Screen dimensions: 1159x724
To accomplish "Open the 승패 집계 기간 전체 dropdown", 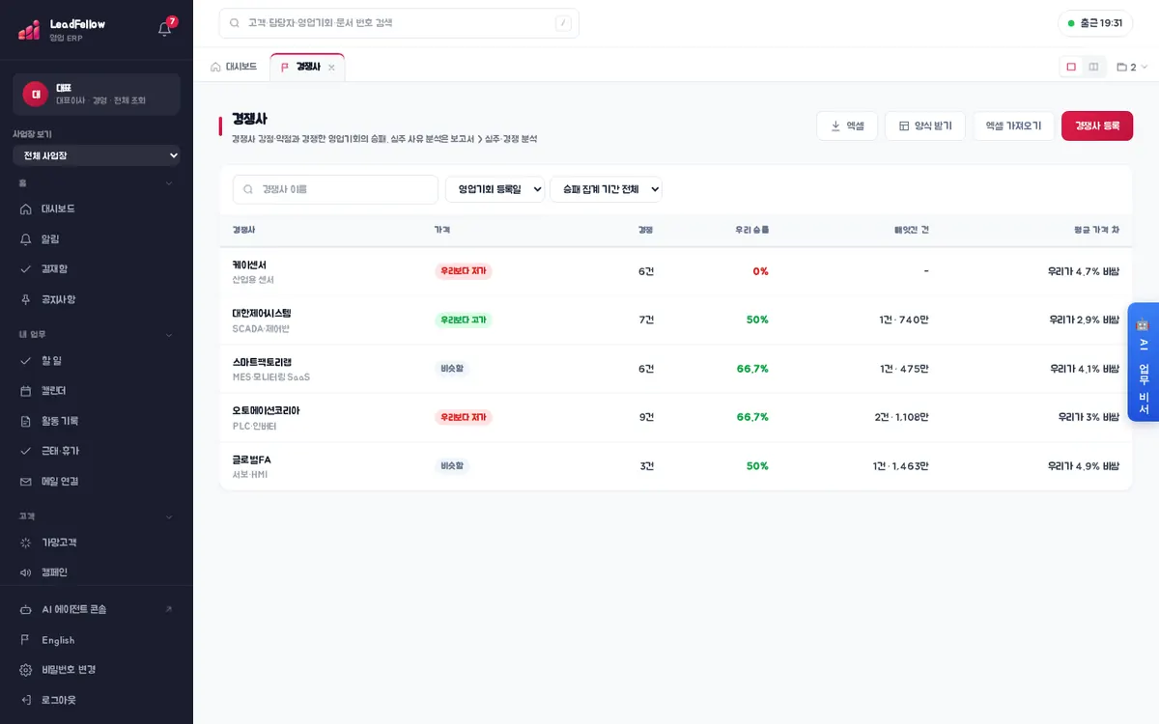I will [606, 189].
